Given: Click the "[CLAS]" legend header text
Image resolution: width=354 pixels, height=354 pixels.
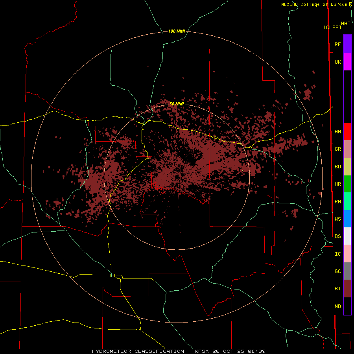Looking at the screenshot, I should 332,27.
